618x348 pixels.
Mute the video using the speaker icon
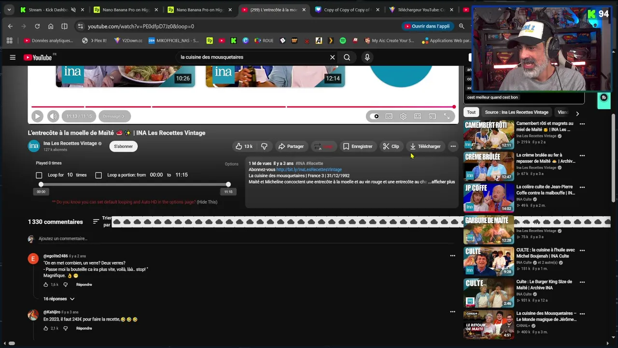(53, 116)
